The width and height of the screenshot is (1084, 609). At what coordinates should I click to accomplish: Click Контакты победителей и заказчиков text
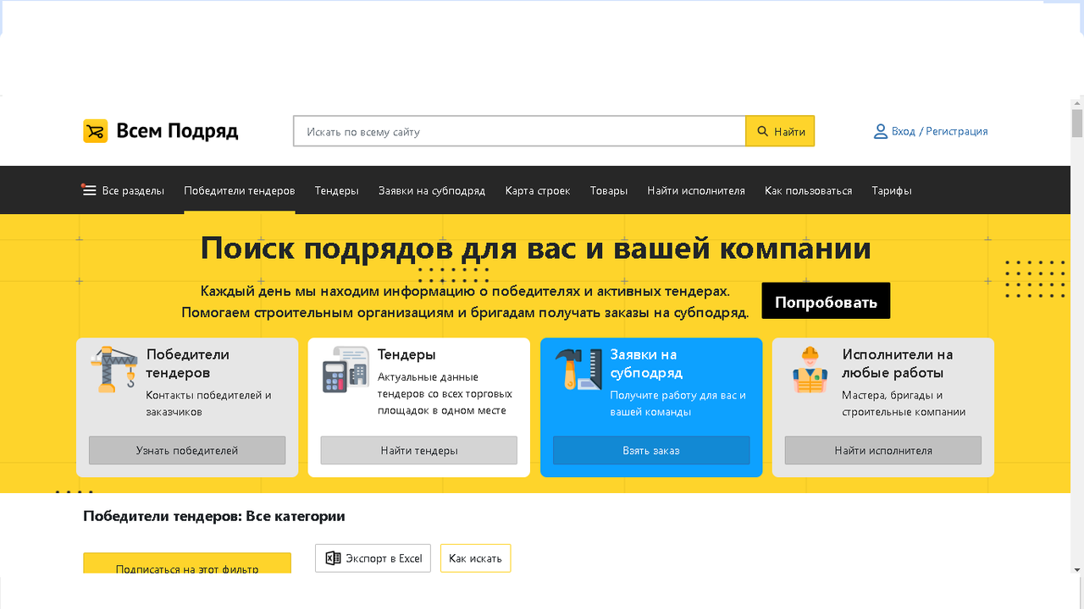208,403
